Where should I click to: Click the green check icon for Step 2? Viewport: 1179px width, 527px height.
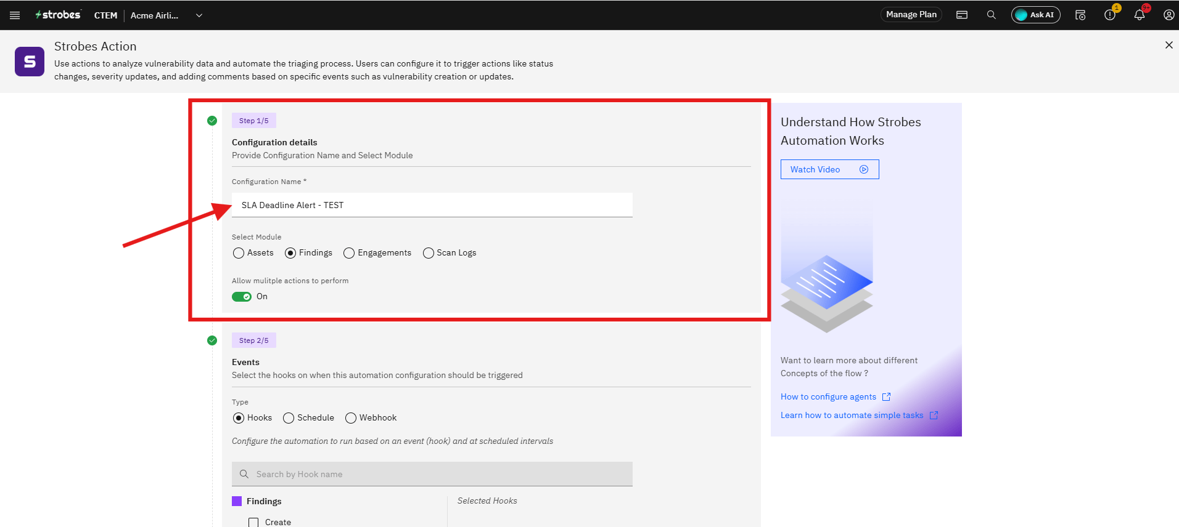click(212, 340)
